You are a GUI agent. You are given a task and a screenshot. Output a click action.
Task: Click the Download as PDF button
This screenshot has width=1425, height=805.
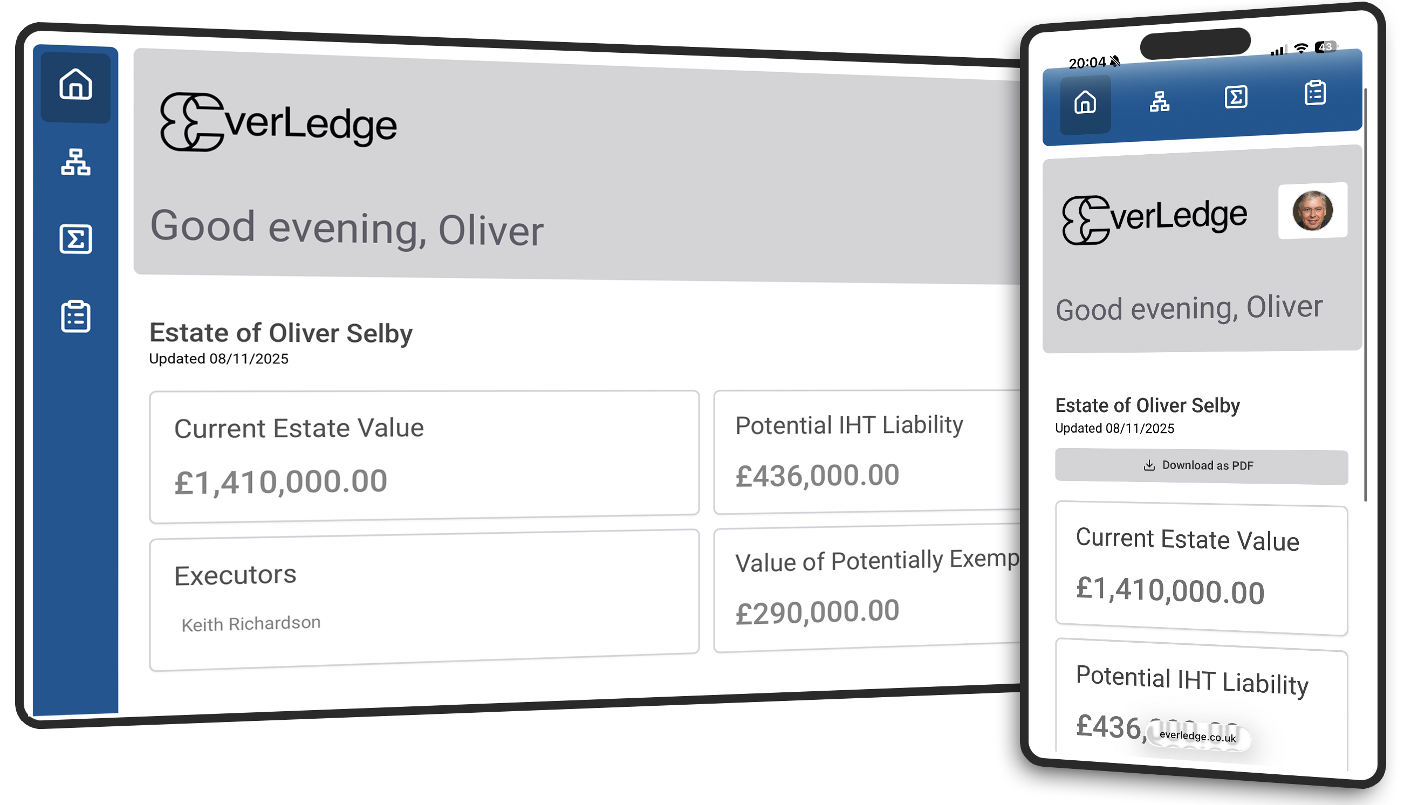(1201, 466)
